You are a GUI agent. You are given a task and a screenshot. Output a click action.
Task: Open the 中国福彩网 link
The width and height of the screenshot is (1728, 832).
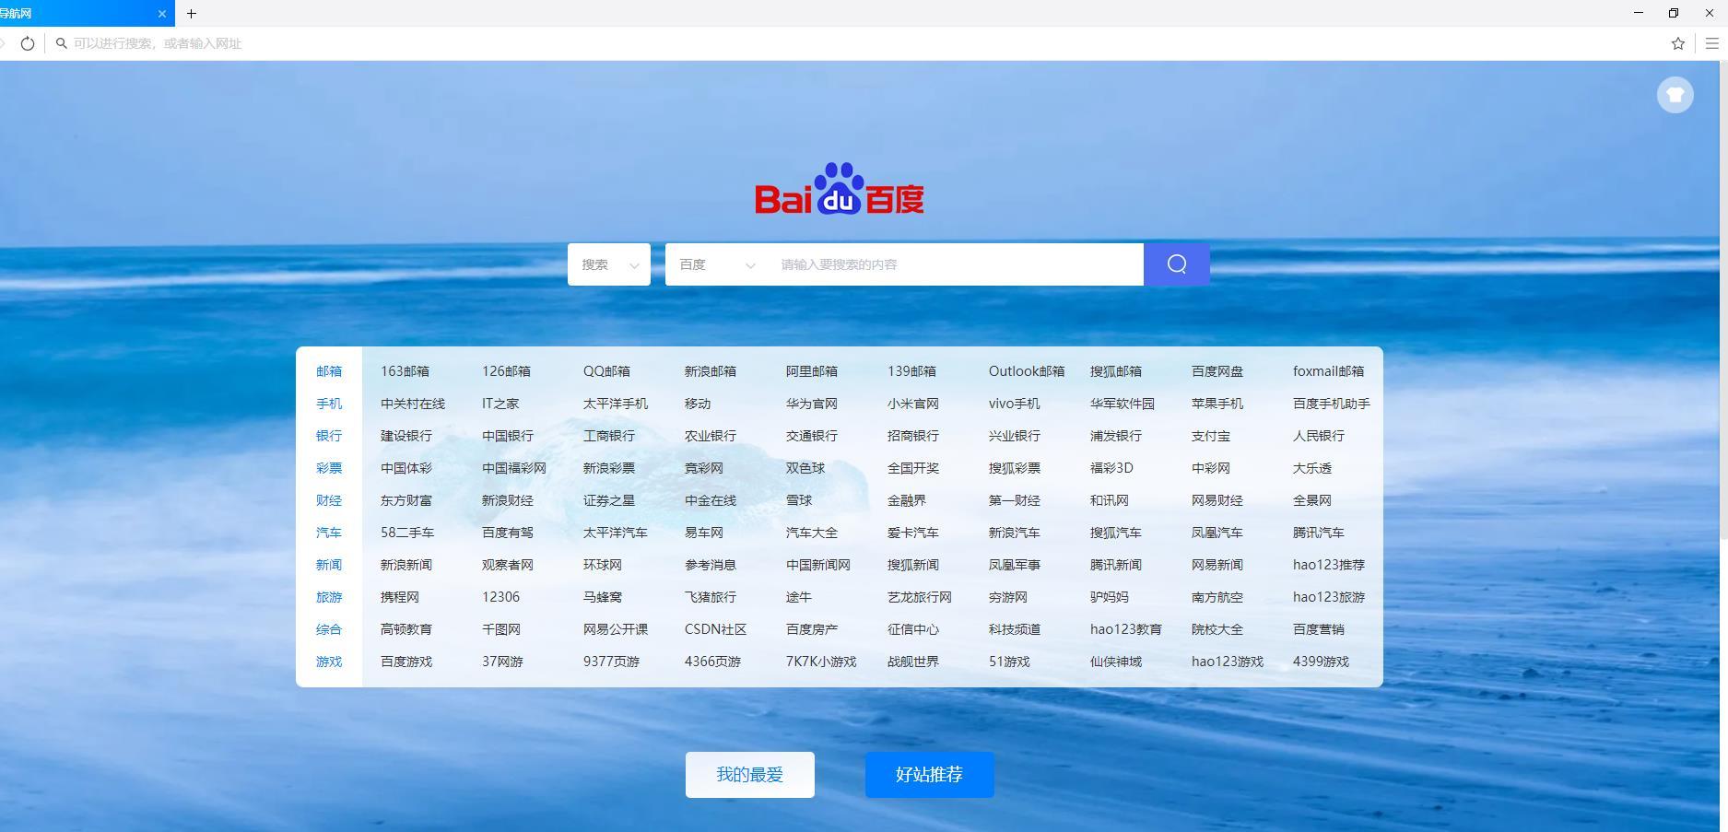click(x=514, y=468)
